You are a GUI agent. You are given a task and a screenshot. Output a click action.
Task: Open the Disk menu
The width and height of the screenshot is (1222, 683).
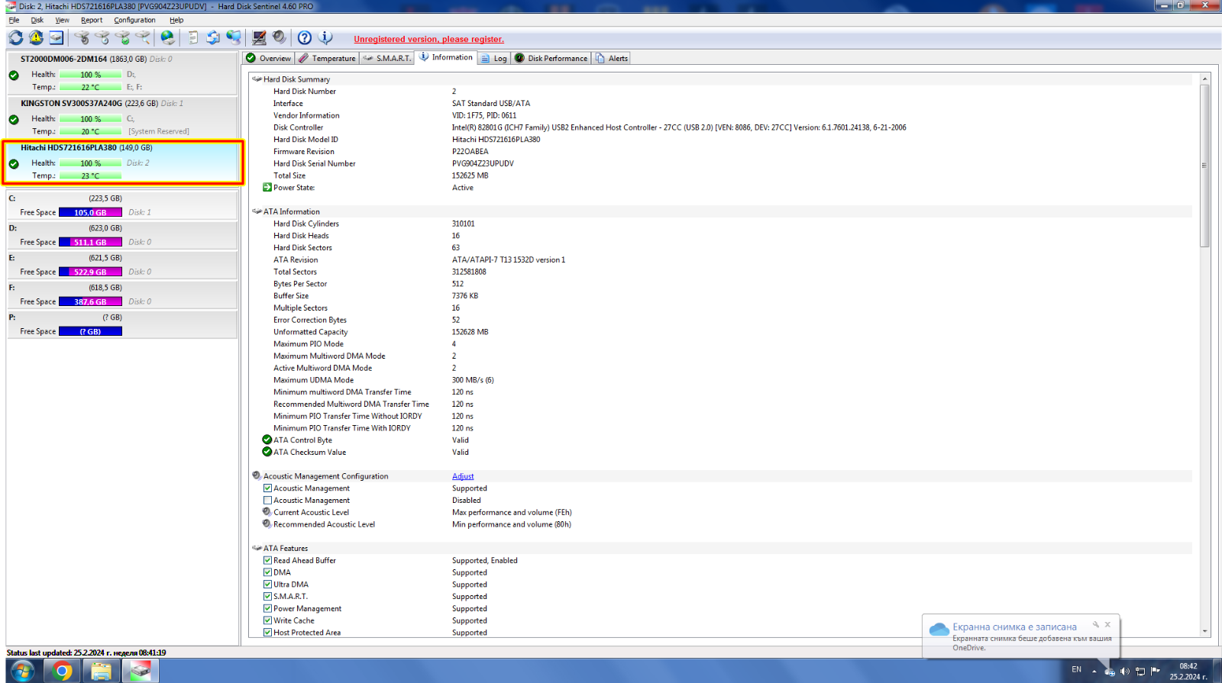[x=37, y=20]
